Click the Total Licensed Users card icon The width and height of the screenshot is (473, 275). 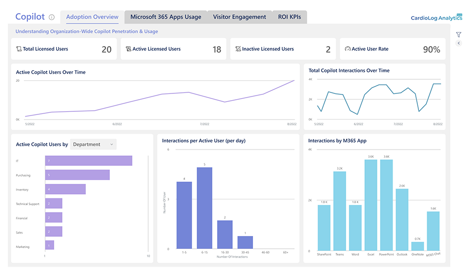pyautogui.click(x=19, y=49)
